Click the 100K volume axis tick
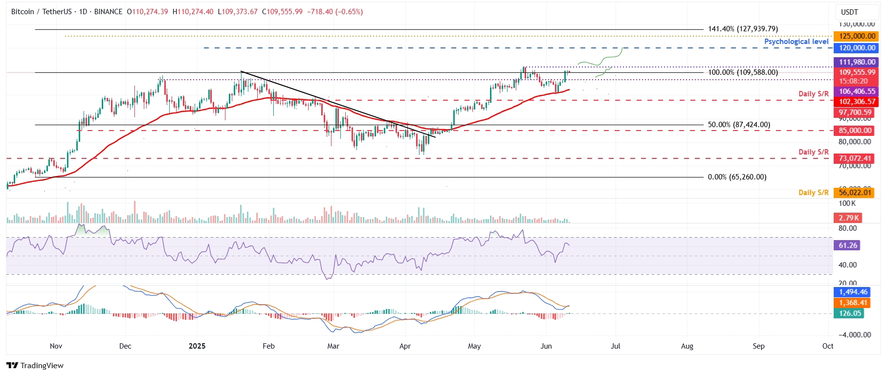The width and height of the screenshot is (887, 376). (x=847, y=203)
